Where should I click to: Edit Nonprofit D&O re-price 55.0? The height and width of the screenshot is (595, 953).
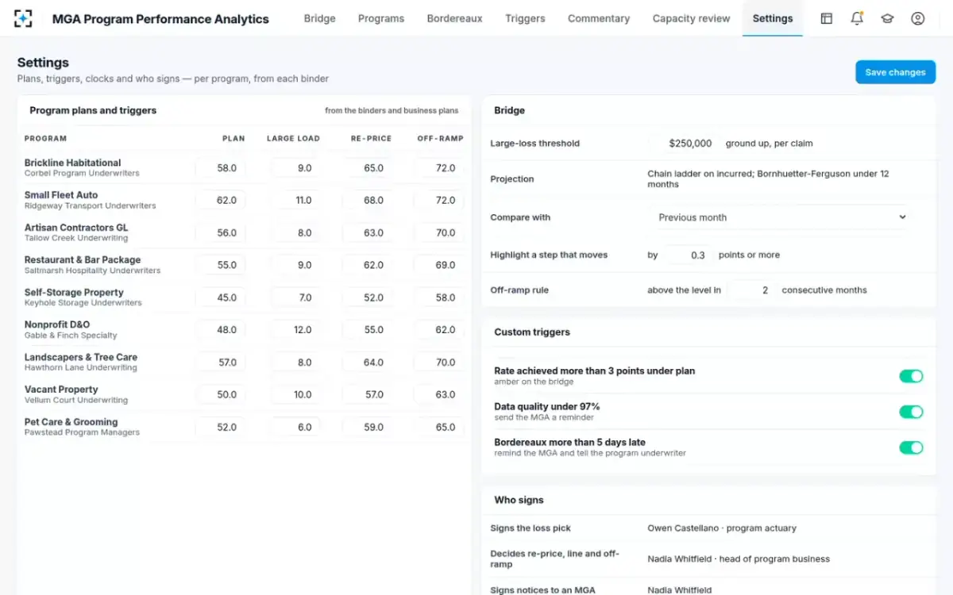coord(368,330)
